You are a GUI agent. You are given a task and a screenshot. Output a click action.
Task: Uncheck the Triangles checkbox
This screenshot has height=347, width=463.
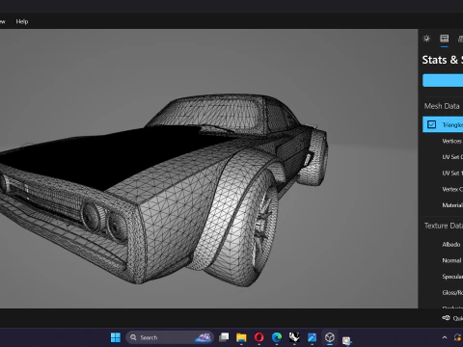pos(431,124)
